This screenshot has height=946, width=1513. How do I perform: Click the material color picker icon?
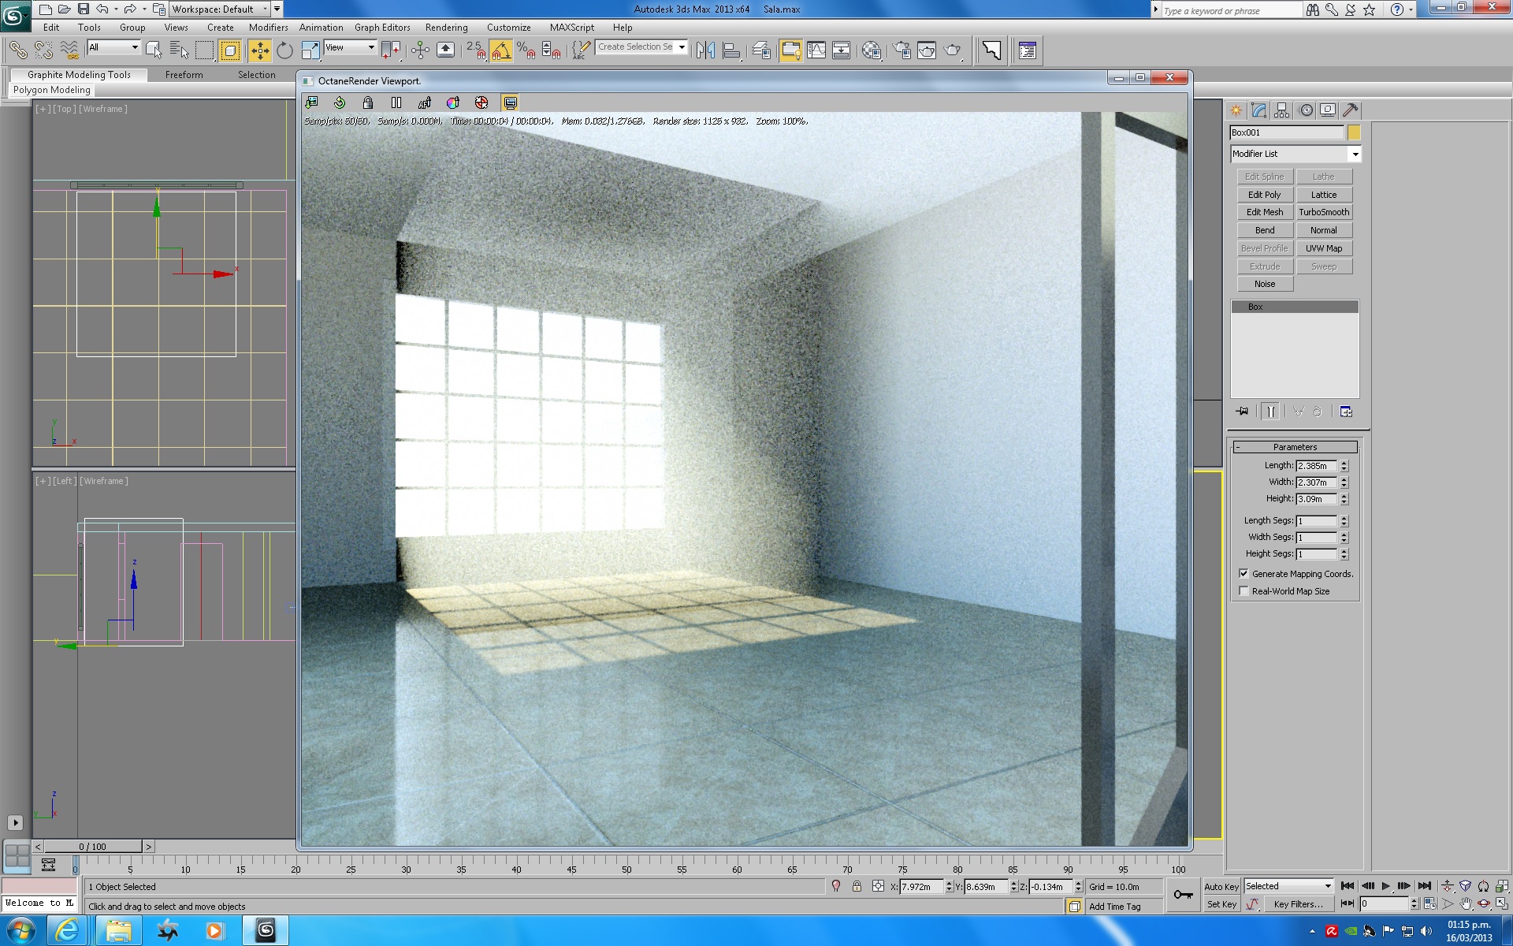[x=453, y=102]
